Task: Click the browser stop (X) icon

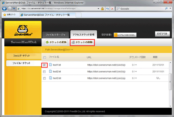Action: click(112, 8)
